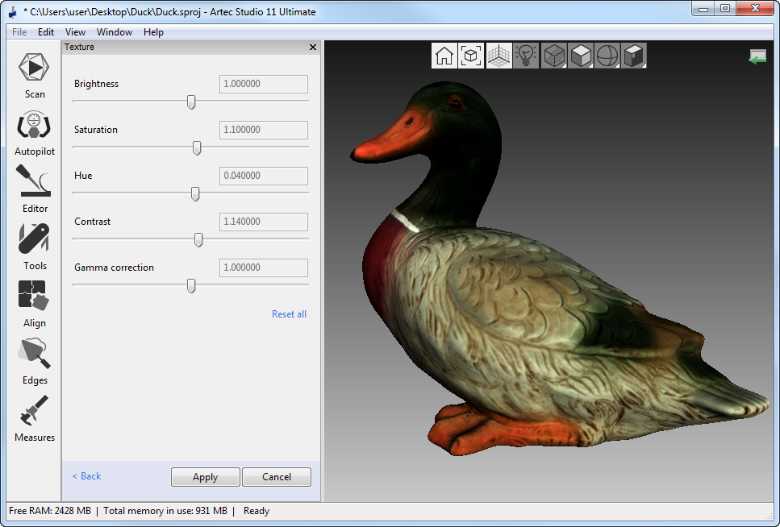
Task: Click the Reset all link
Action: 289,314
